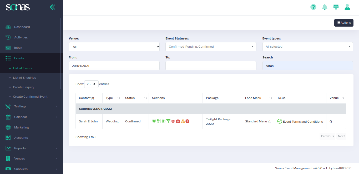Open the Venue dropdown

click(114, 47)
